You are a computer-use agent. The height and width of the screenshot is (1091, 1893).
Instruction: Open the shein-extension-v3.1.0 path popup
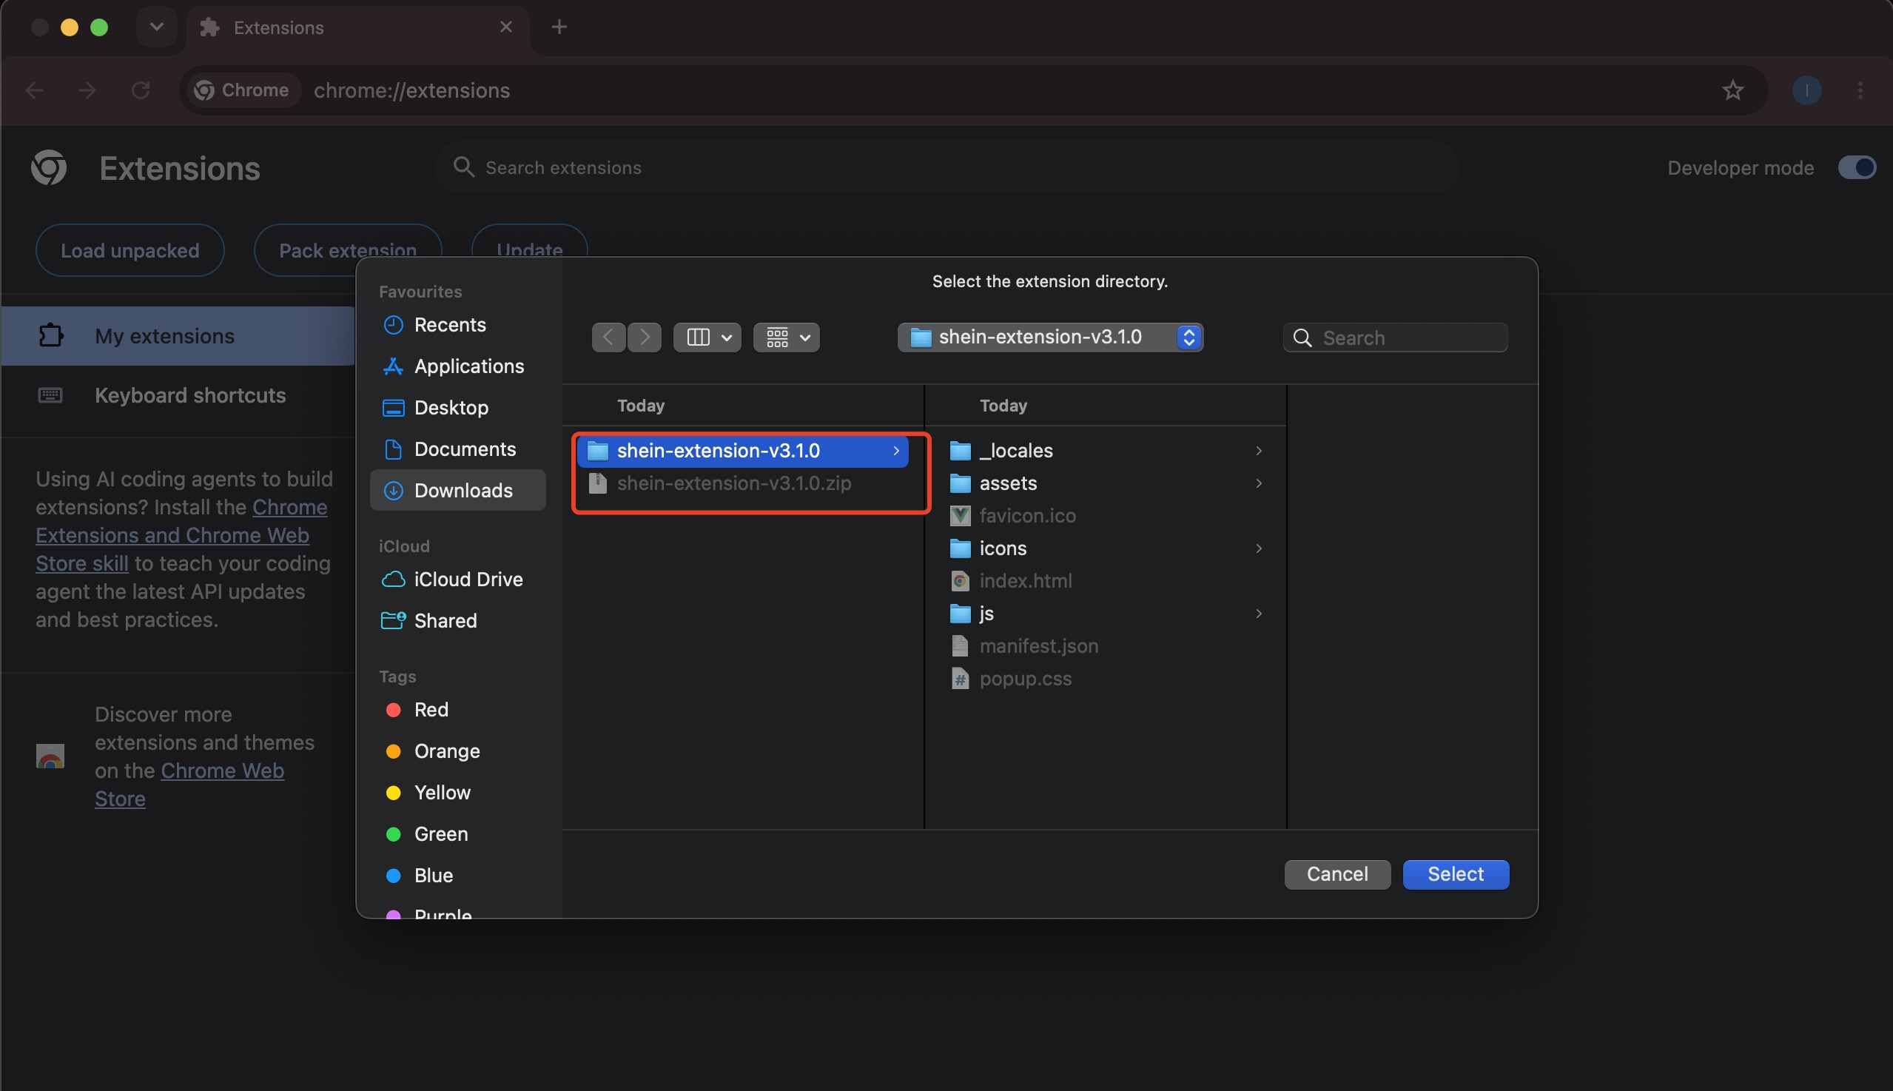[x=1050, y=338]
